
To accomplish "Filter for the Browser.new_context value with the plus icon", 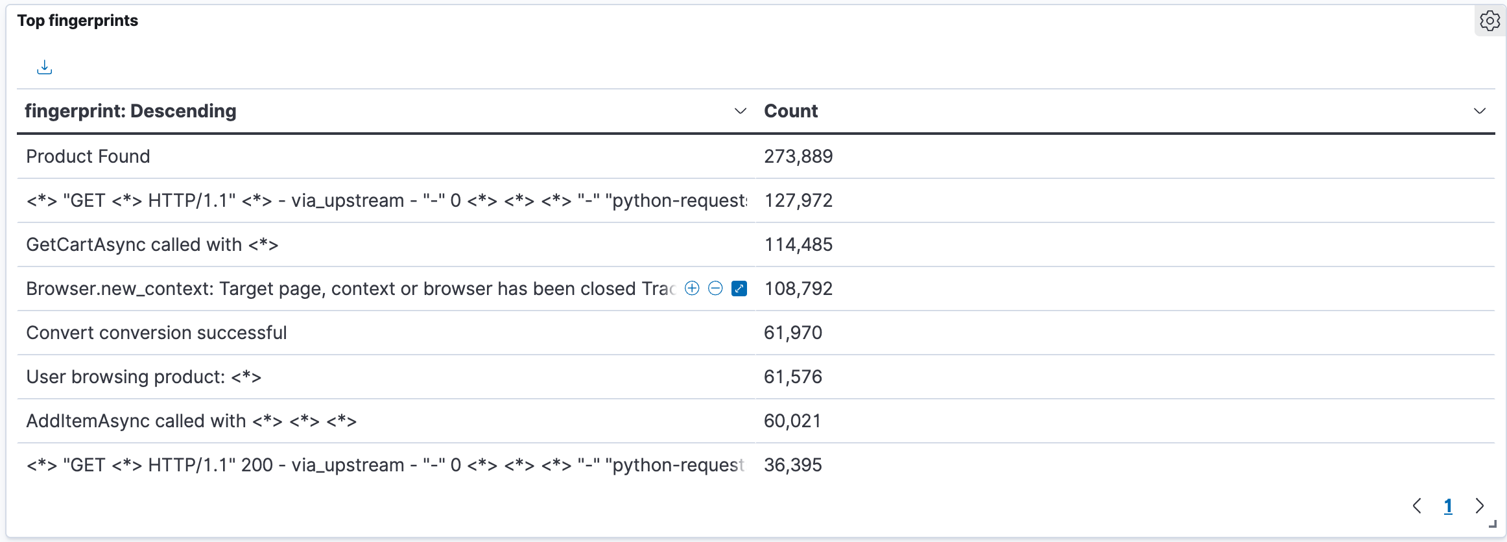I will pyautogui.click(x=692, y=289).
